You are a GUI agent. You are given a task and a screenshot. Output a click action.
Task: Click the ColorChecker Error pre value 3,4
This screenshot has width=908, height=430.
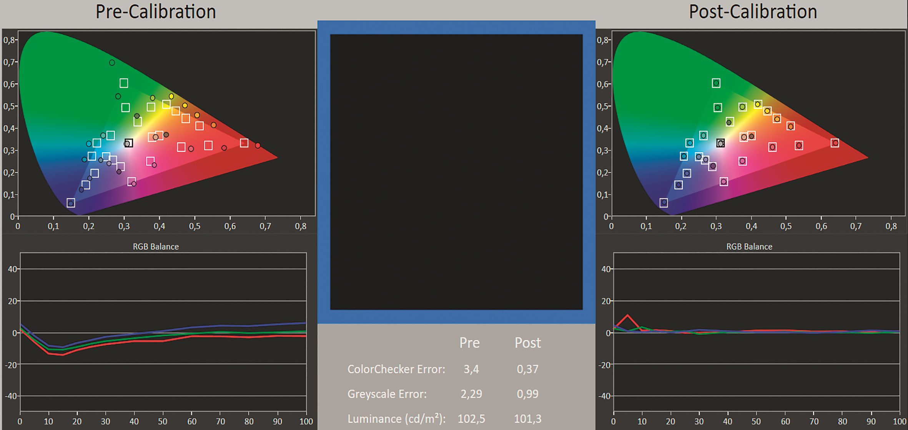pos(471,369)
